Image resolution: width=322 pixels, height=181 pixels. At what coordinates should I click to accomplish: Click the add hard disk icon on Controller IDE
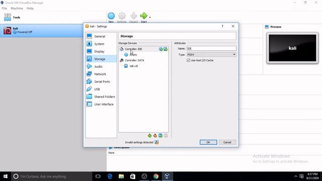tap(166, 49)
